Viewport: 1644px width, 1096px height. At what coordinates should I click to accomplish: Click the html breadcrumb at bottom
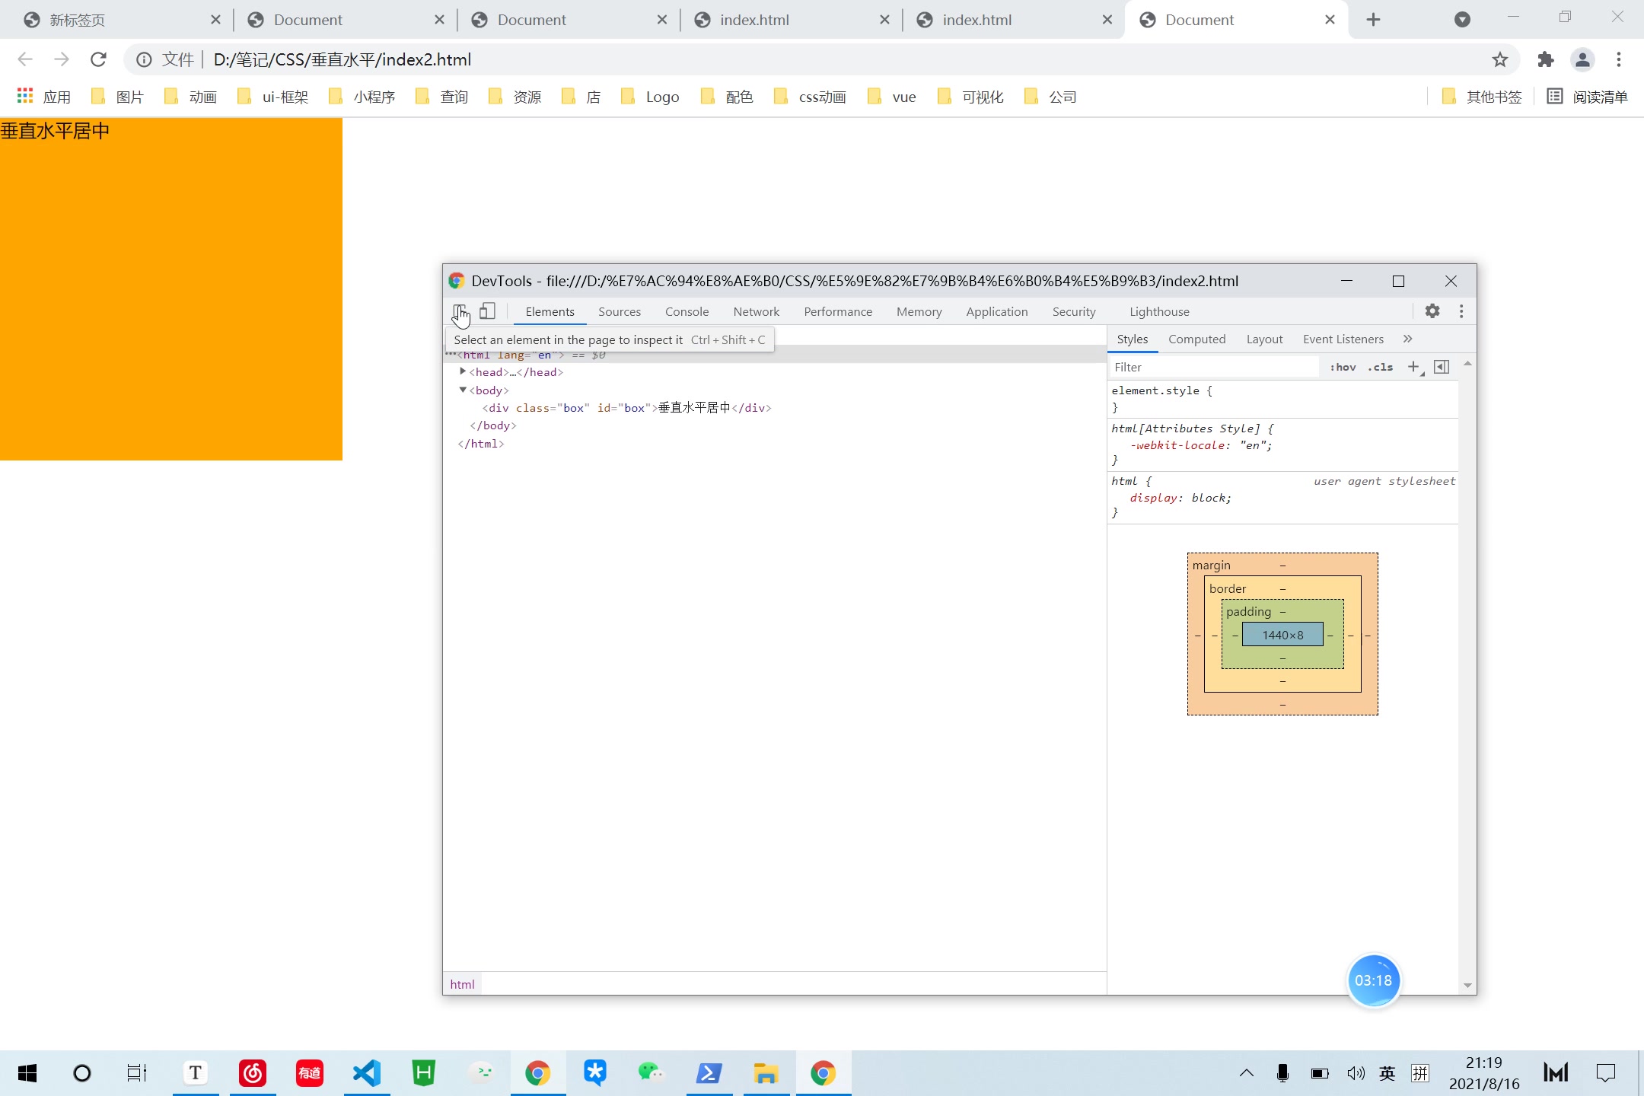pos(462,984)
